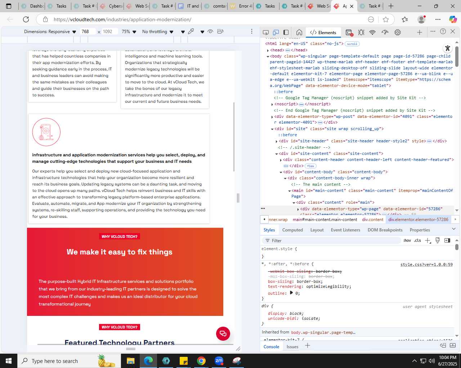Viewport: 461px width, 368px height.
Task: Switch to the Styles pane tab
Action: [269, 230]
